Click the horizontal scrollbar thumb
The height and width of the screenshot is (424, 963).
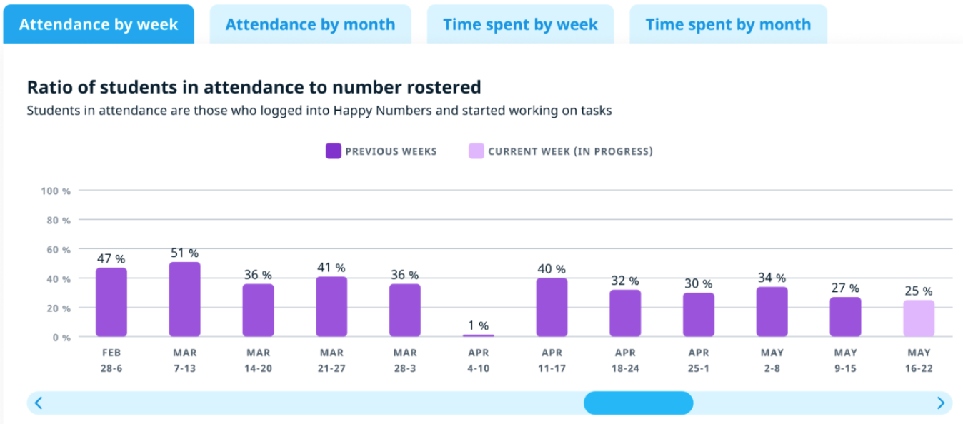point(638,403)
